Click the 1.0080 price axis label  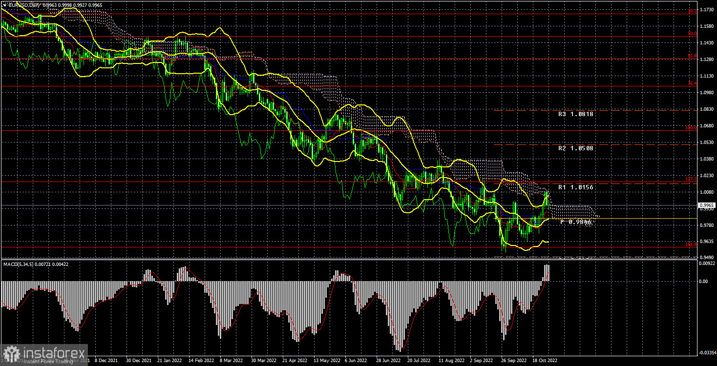(707, 192)
